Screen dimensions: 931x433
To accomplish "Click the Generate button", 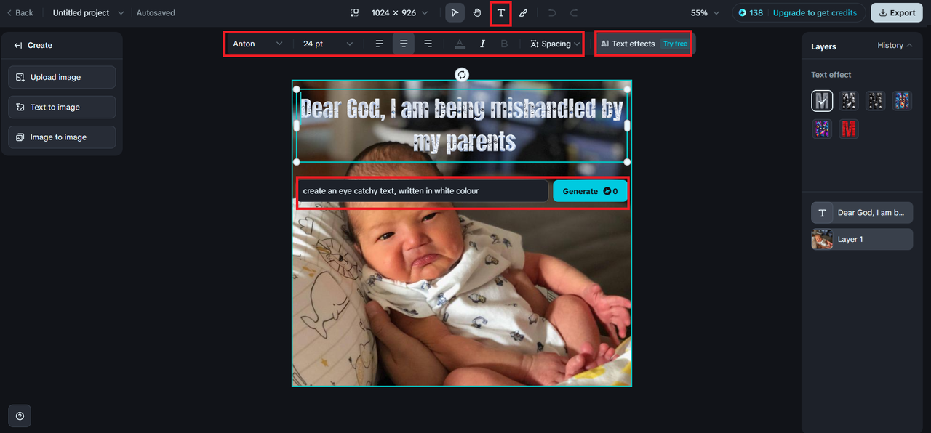I will coord(590,191).
